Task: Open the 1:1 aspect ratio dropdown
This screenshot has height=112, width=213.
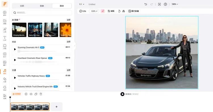Action: (82, 4)
